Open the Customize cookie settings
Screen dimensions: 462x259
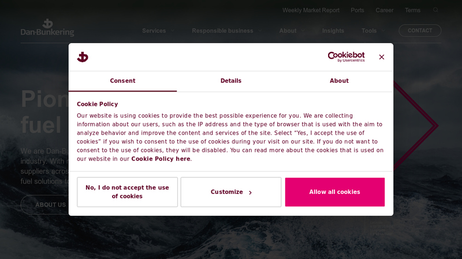[231, 192]
